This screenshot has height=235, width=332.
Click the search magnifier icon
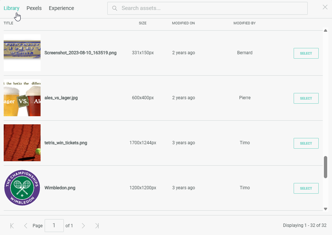[x=115, y=8]
